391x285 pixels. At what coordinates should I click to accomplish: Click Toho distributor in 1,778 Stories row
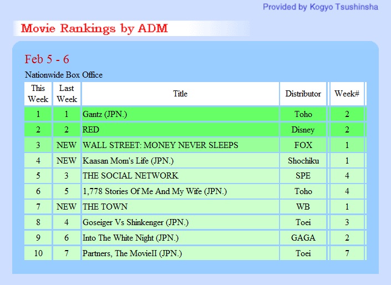tap(303, 191)
